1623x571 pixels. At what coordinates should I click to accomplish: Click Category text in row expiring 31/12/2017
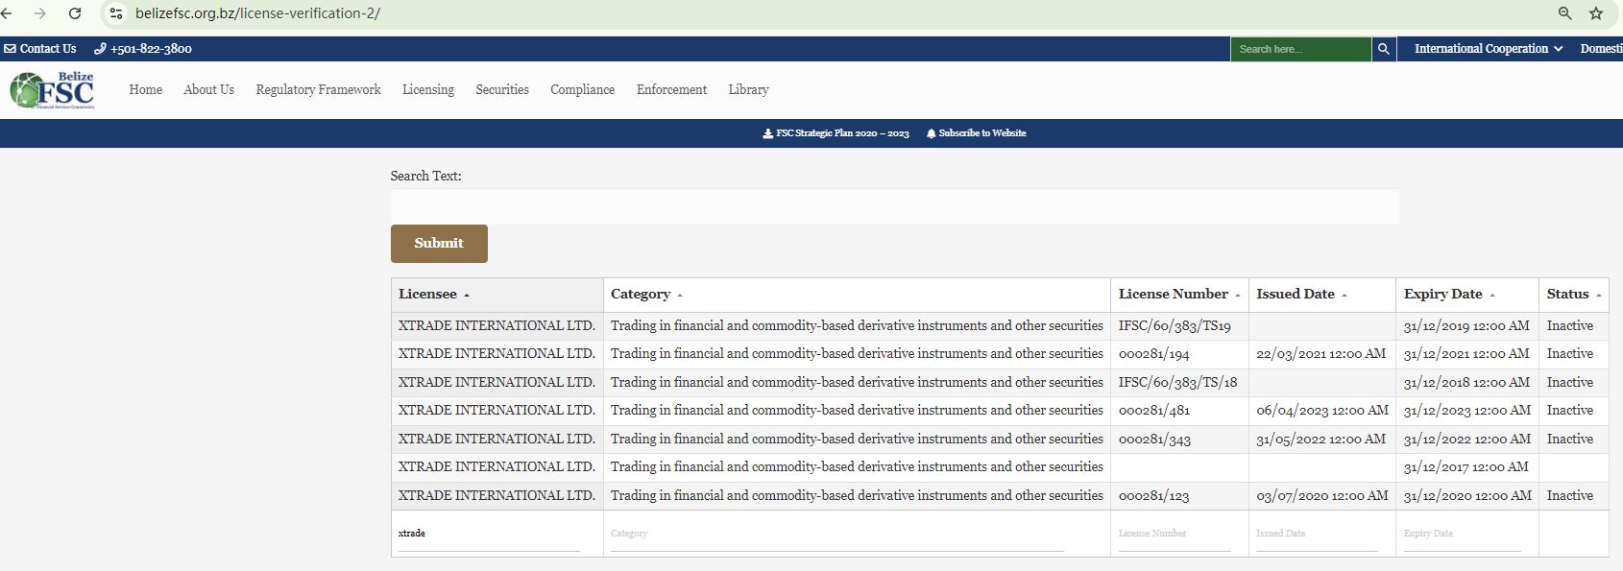(x=857, y=467)
